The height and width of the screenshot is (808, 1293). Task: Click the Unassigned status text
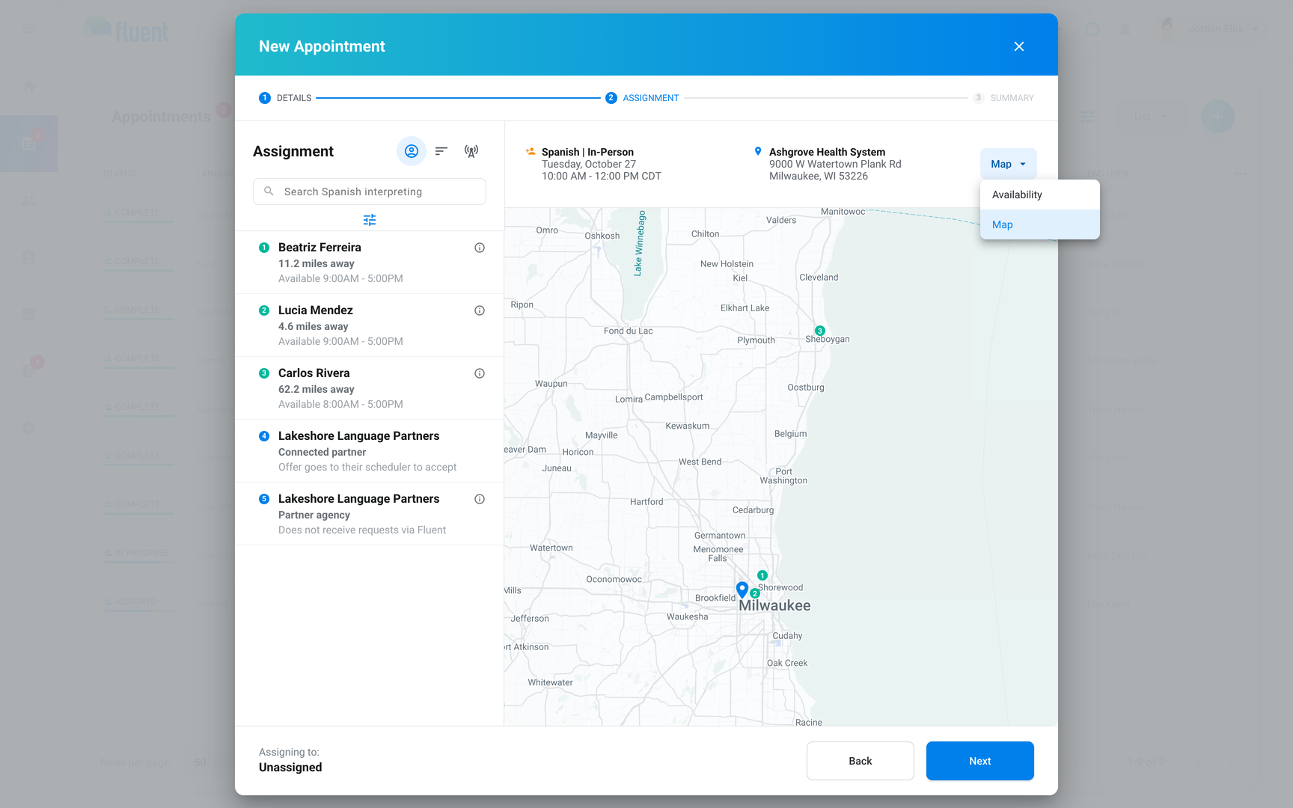pyautogui.click(x=290, y=768)
